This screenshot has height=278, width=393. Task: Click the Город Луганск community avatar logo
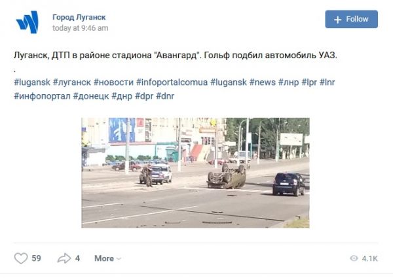[28, 22]
